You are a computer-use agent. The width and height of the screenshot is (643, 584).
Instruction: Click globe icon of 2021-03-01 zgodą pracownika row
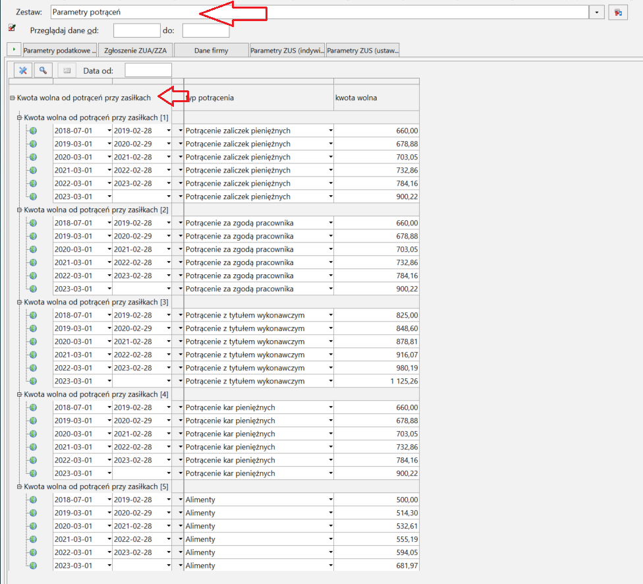(33, 262)
